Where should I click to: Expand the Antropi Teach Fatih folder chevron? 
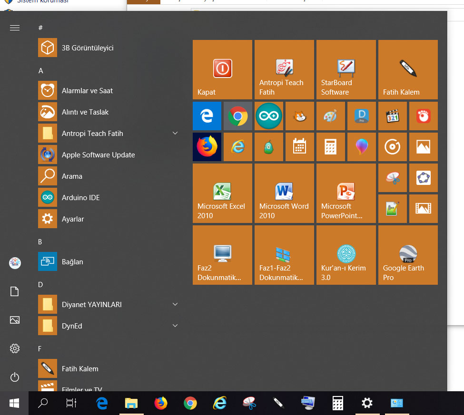(175, 133)
